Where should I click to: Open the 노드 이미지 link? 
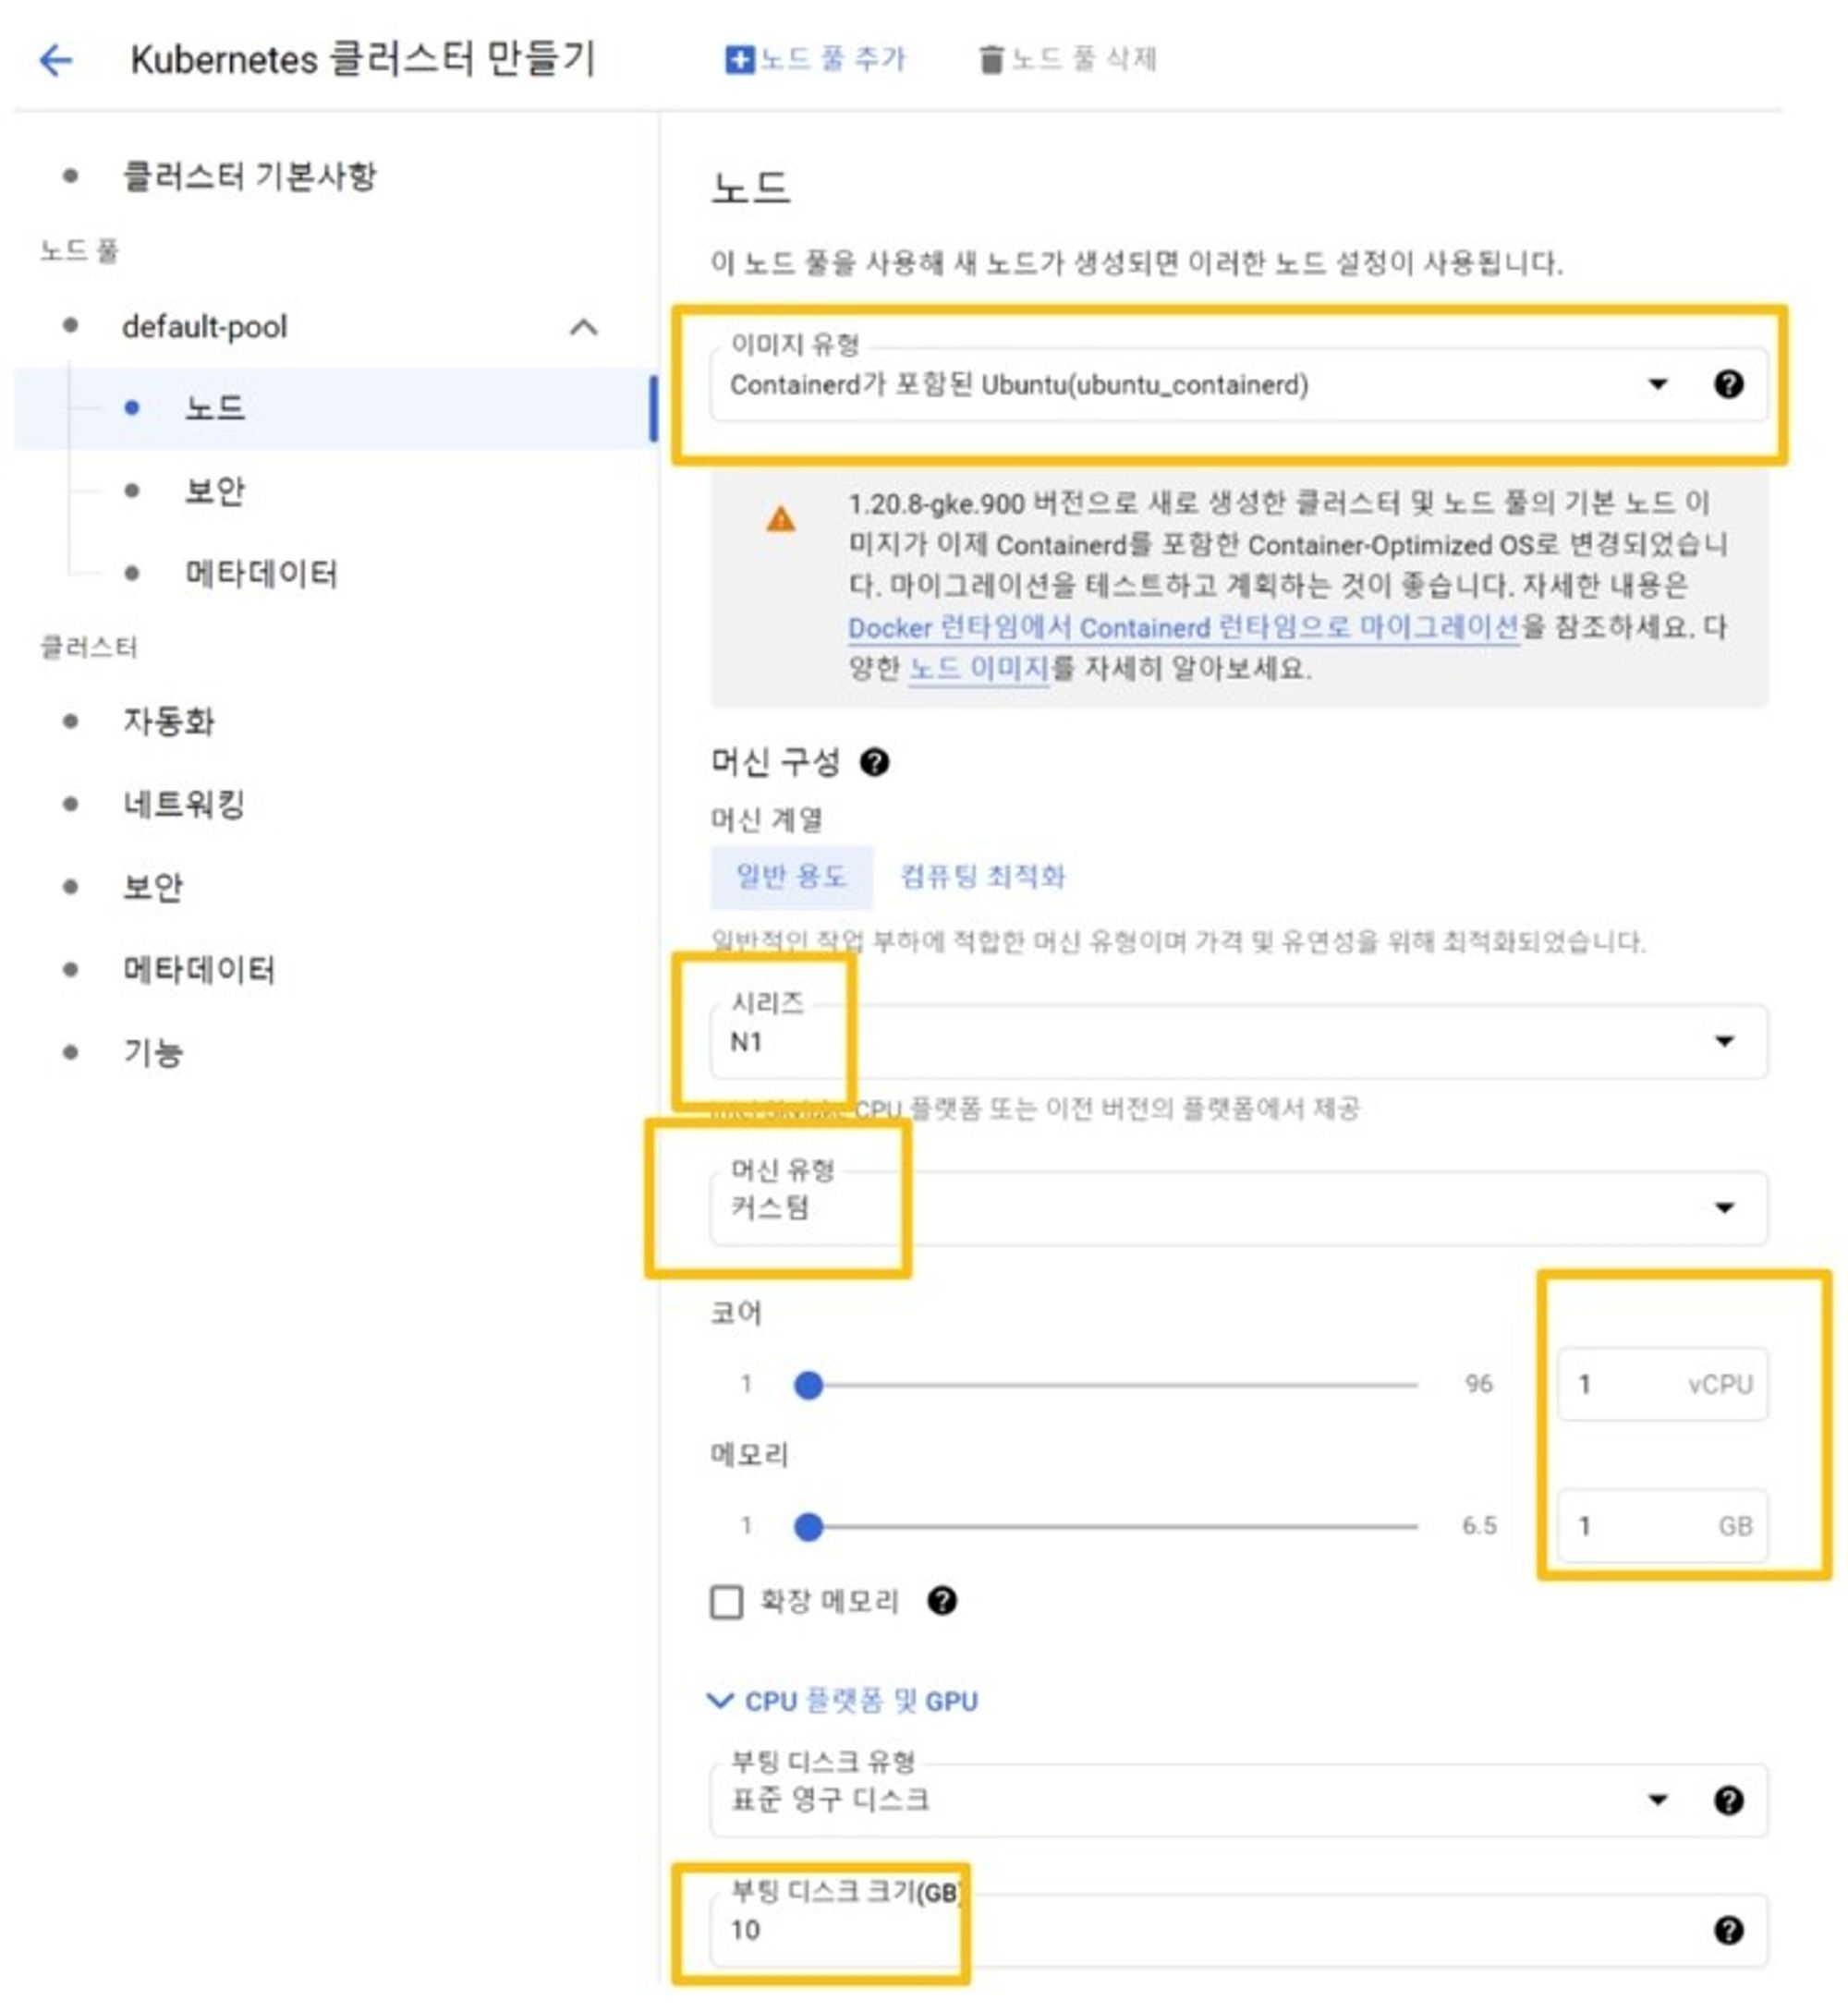[x=978, y=668]
